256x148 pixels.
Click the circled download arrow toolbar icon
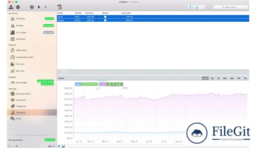32,7
